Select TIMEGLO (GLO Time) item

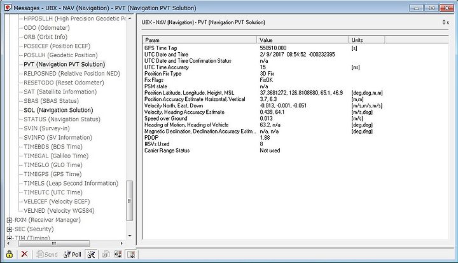coord(53,165)
